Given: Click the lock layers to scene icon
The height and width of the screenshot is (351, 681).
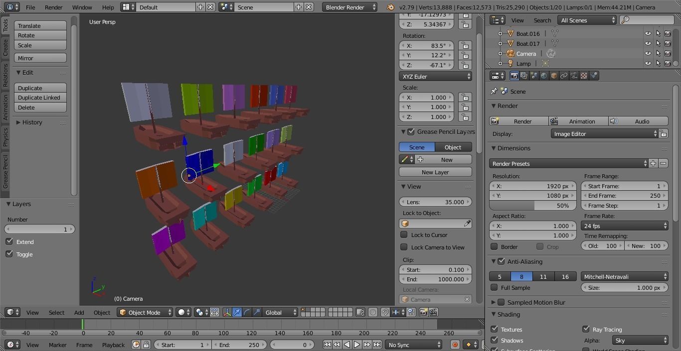Looking at the screenshot, I should tap(360, 312).
